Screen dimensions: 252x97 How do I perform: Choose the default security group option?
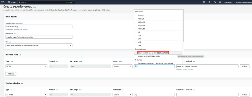coord(158,56)
